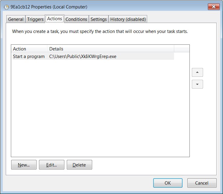Move the selected action down
Image resolution: width=223 pixels, height=194 pixels.
(x=197, y=84)
